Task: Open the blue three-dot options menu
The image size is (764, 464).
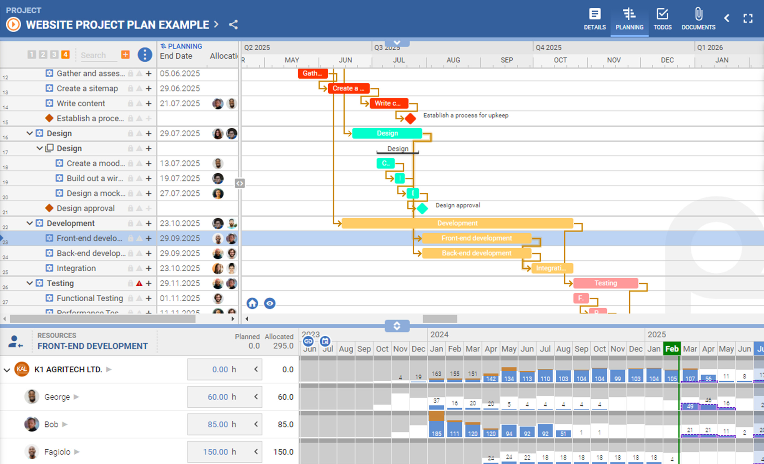Action: (x=144, y=55)
